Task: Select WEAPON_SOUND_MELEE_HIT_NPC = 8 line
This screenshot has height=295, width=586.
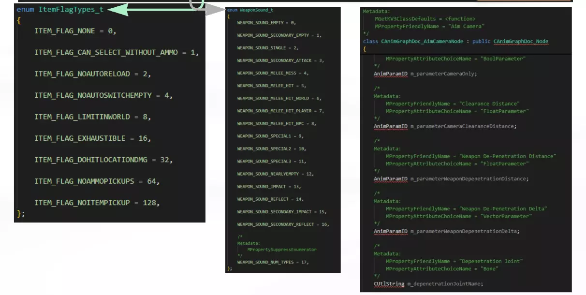Action: pos(277,123)
